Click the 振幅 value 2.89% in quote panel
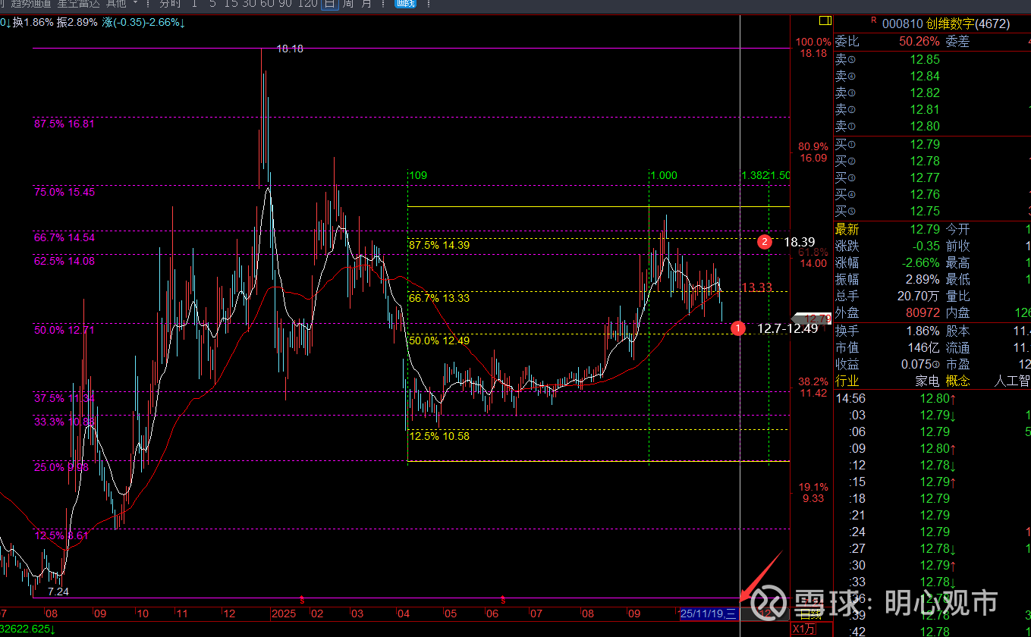This screenshot has height=637, width=1031. click(x=922, y=279)
